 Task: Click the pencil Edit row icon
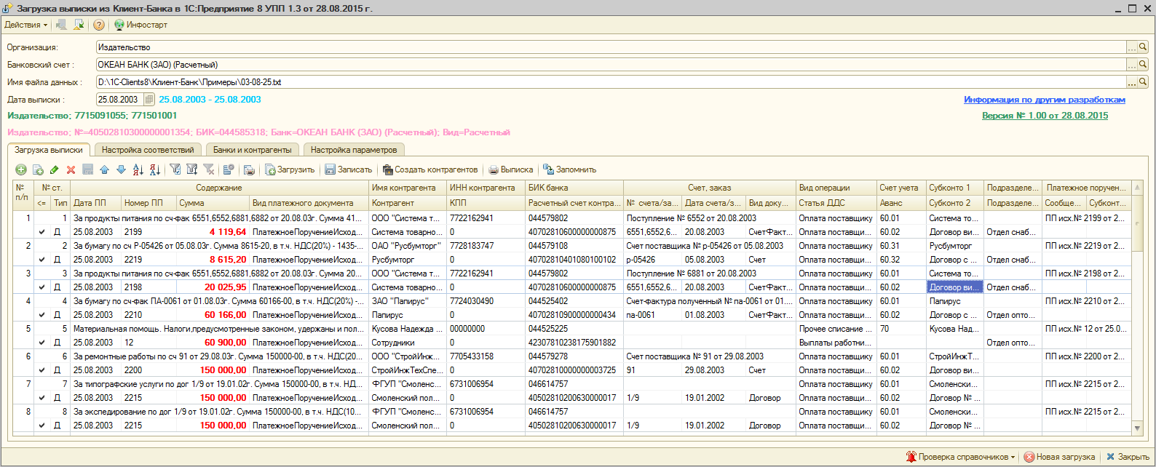[x=54, y=169]
